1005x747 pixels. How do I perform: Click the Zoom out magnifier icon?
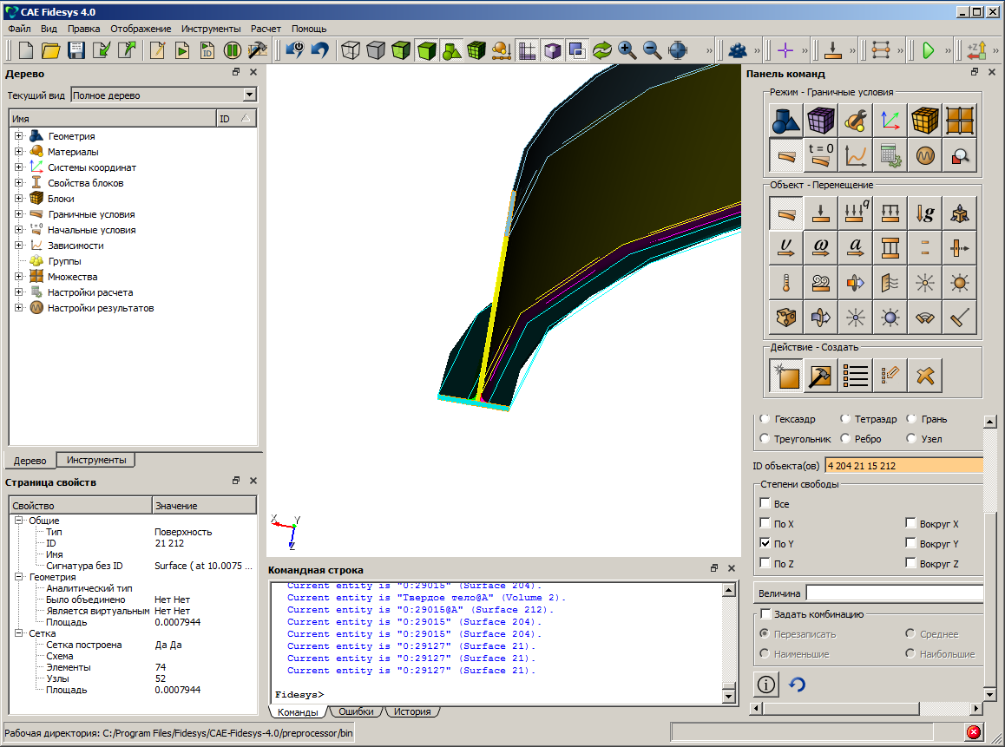click(x=653, y=50)
